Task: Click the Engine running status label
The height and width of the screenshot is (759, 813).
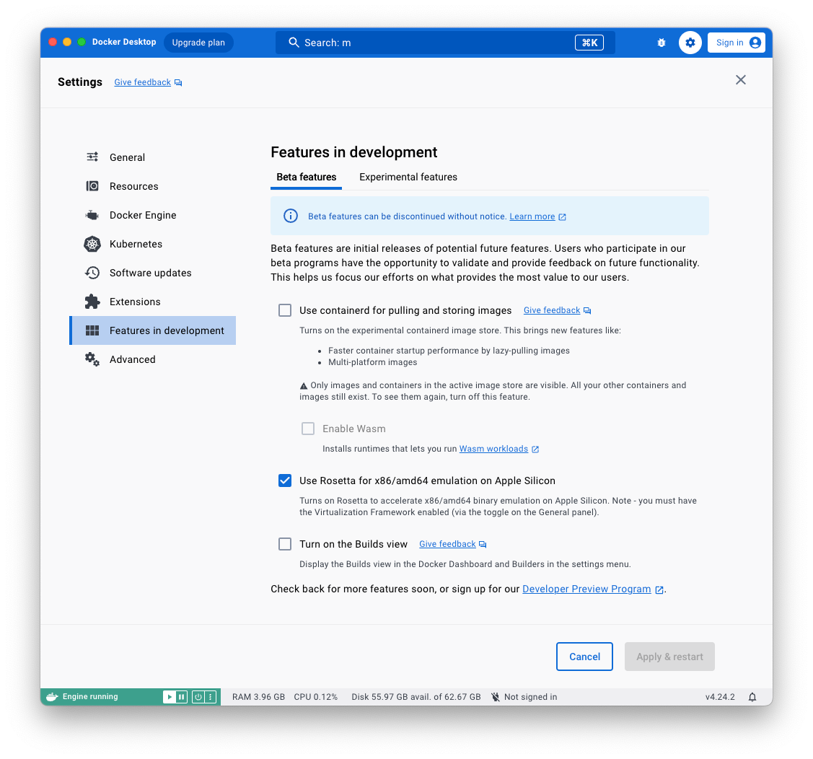Action: 90,697
